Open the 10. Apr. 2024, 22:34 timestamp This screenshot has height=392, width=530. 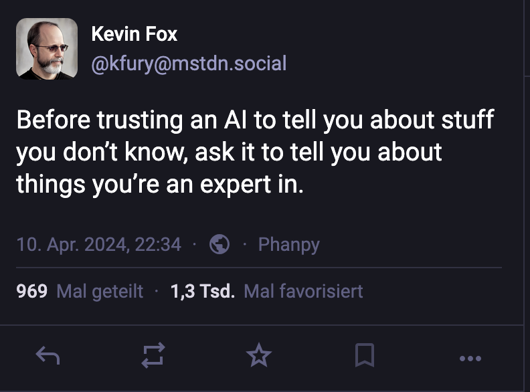tap(98, 244)
